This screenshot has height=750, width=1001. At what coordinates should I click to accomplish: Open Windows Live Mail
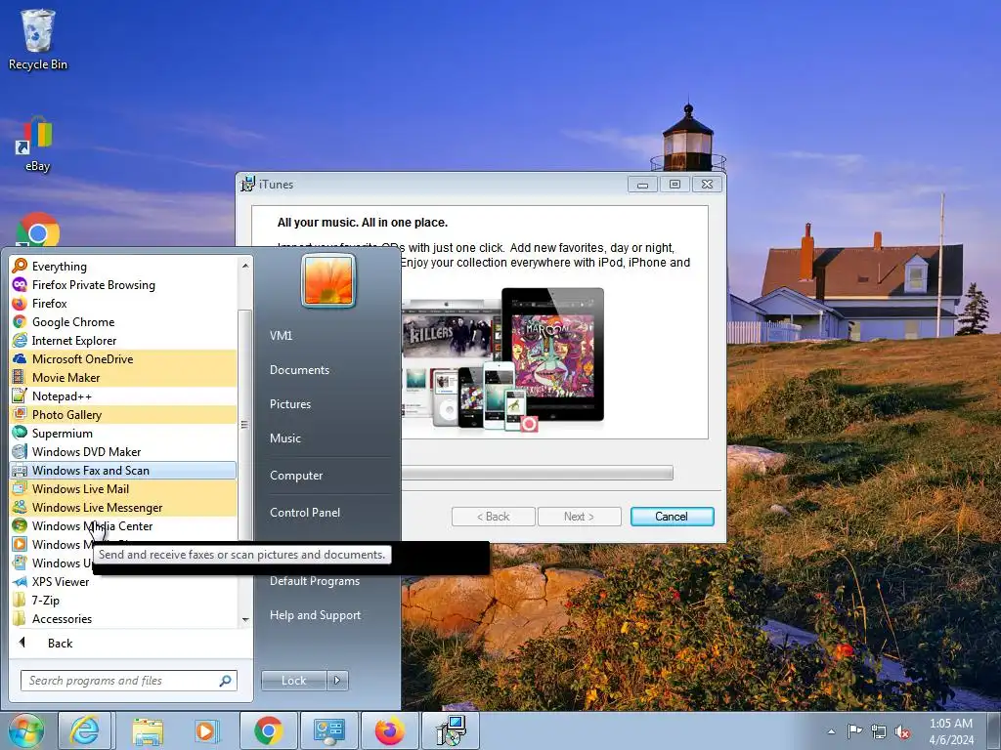pos(123,488)
